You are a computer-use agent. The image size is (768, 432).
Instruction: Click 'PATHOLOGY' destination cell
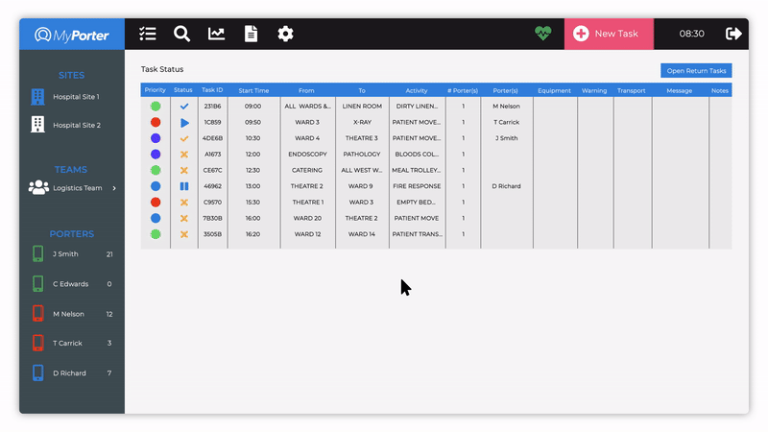click(362, 155)
